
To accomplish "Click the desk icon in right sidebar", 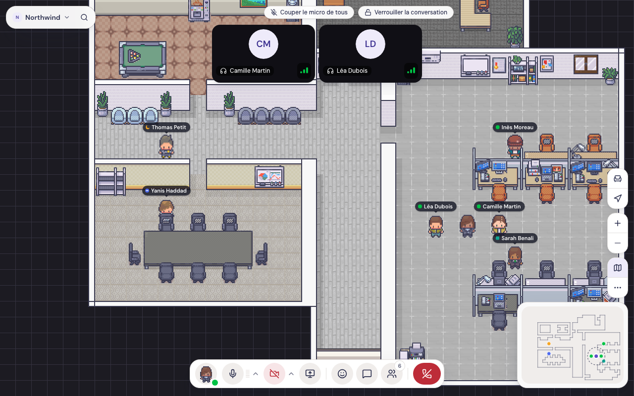I will coord(618,179).
